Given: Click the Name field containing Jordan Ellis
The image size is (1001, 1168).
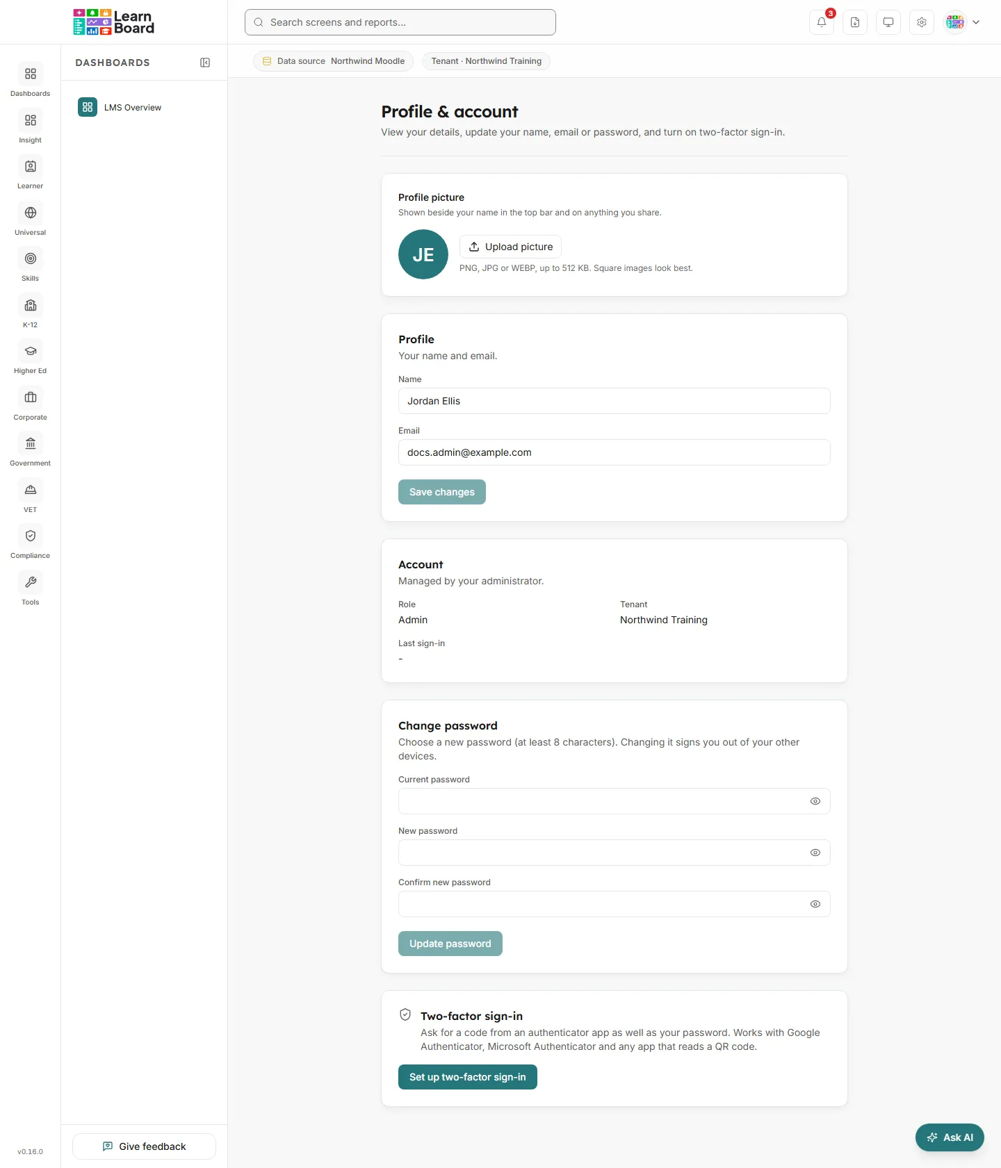Looking at the screenshot, I should coord(615,401).
